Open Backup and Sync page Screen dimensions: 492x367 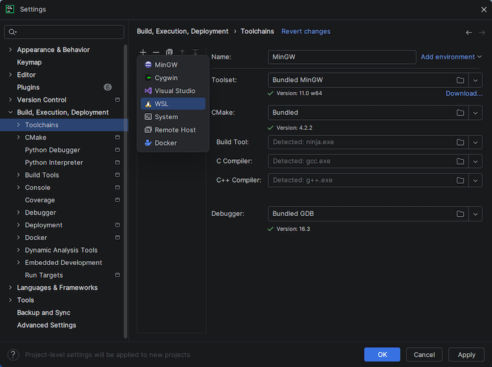[x=44, y=313]
